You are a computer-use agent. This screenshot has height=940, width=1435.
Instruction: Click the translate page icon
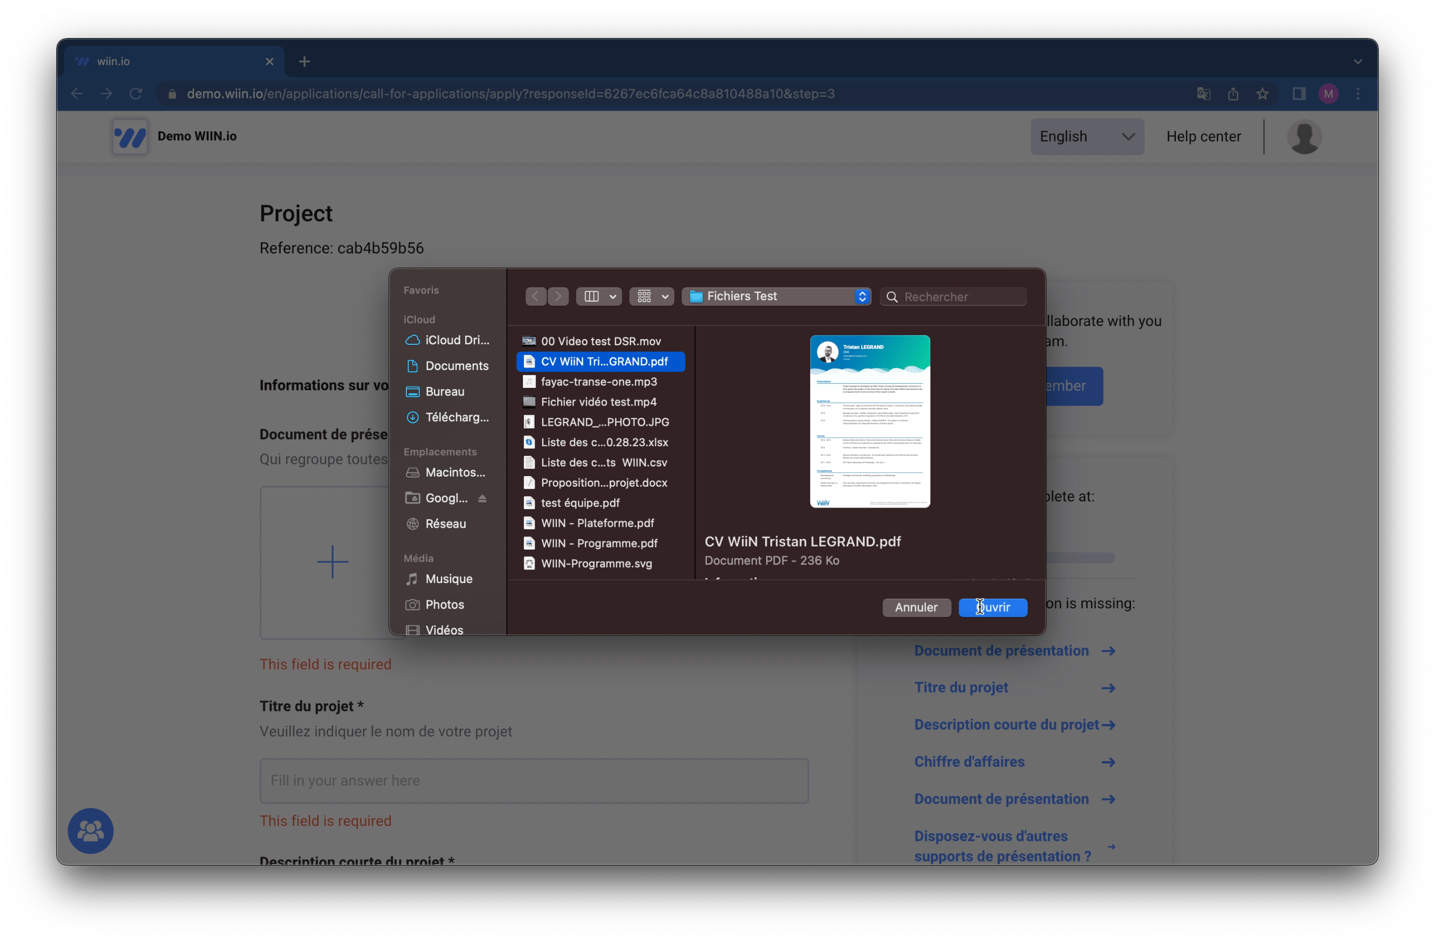click(1203, 93)
